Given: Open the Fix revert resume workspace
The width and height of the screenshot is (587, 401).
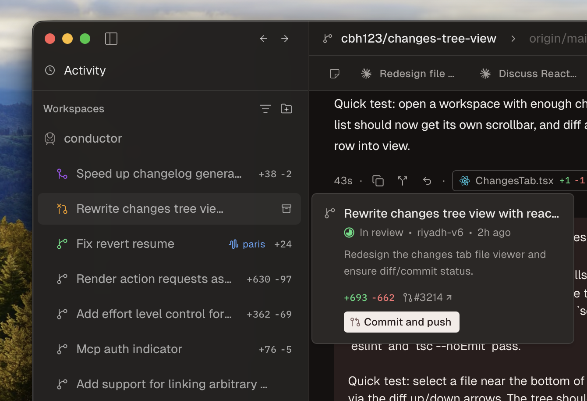Looking at the screenshot, I should (125, 244).
